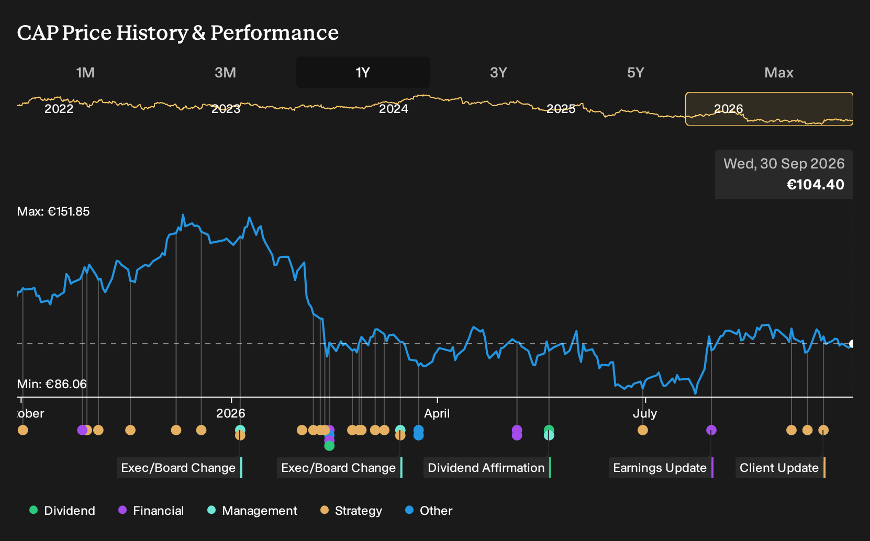Click the Min: €86.06 label

pyautogui.click(x=52, y=384)
